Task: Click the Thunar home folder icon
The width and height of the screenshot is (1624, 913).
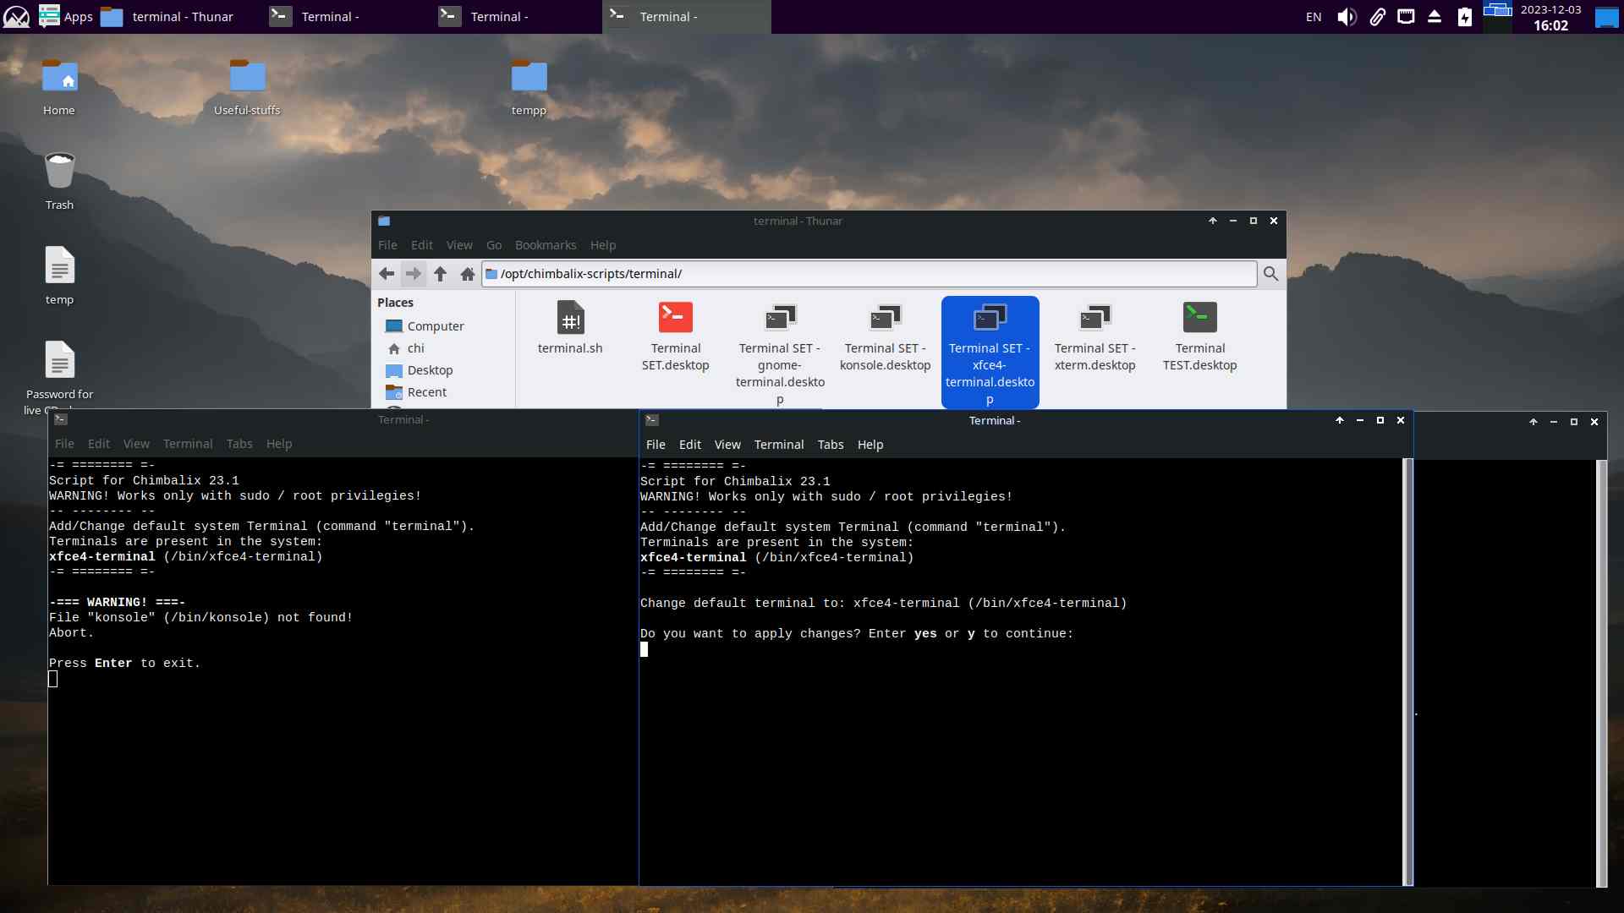Action: coord(467,274)
